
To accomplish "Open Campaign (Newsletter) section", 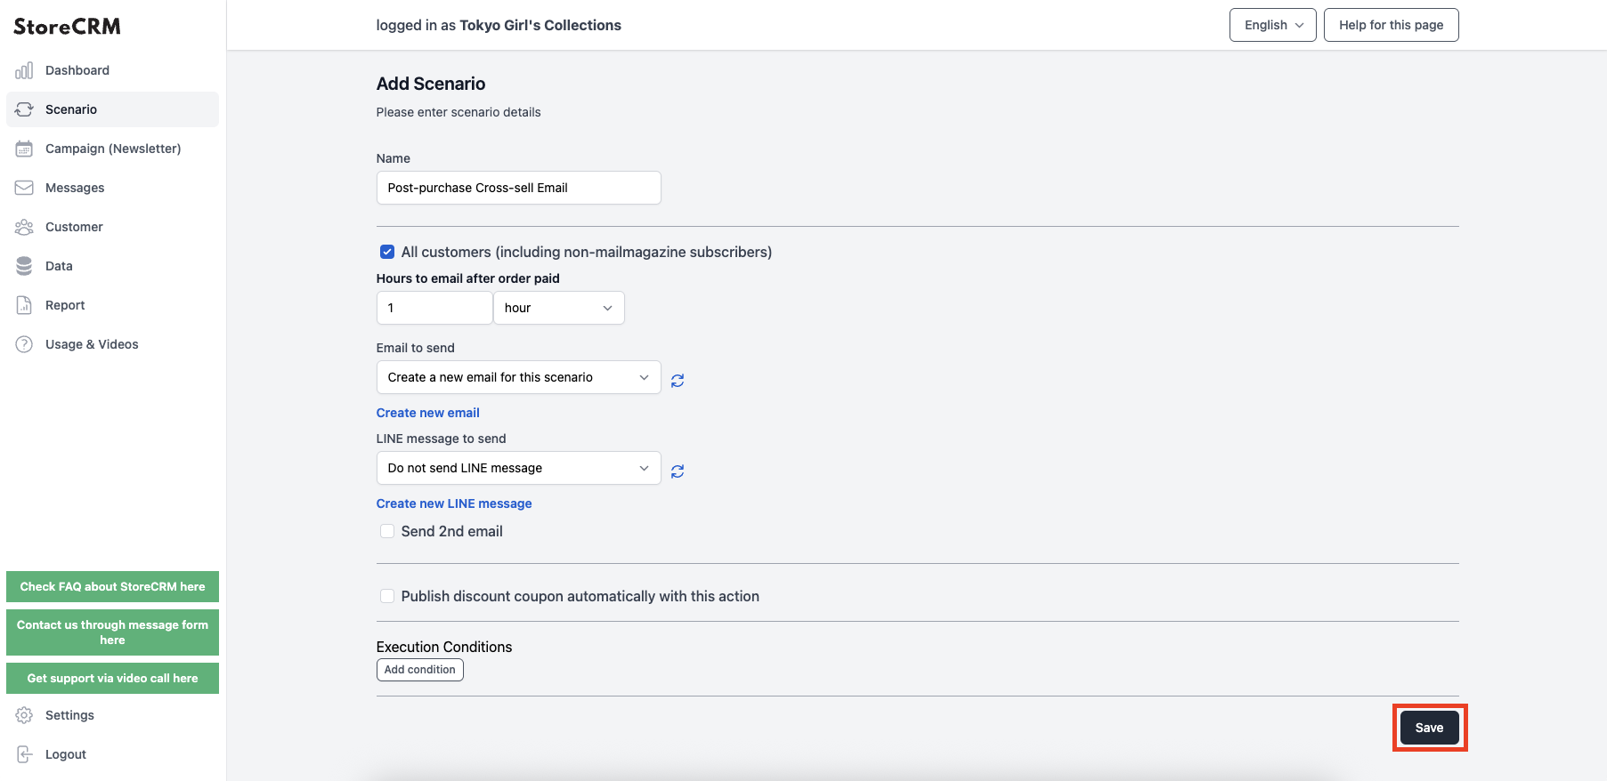I will pyautogui.click(x=112, y=149).
